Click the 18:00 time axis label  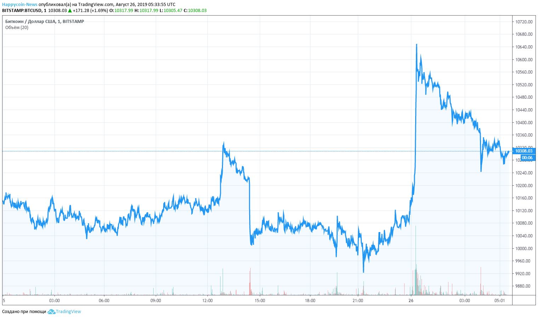pos(310,301)
